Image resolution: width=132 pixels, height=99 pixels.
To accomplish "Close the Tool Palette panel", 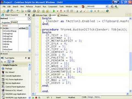I will tap(29, 58).
